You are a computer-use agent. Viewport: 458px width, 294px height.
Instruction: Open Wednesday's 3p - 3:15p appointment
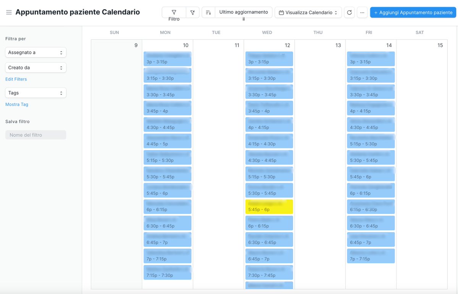pos(269,59)
